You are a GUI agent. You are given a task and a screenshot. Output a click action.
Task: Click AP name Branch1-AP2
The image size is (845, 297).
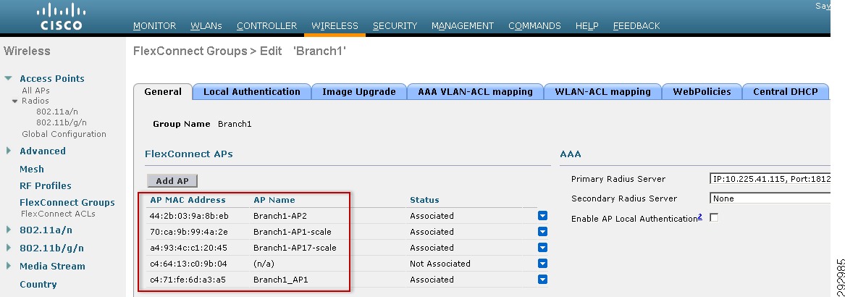[280, 216]
